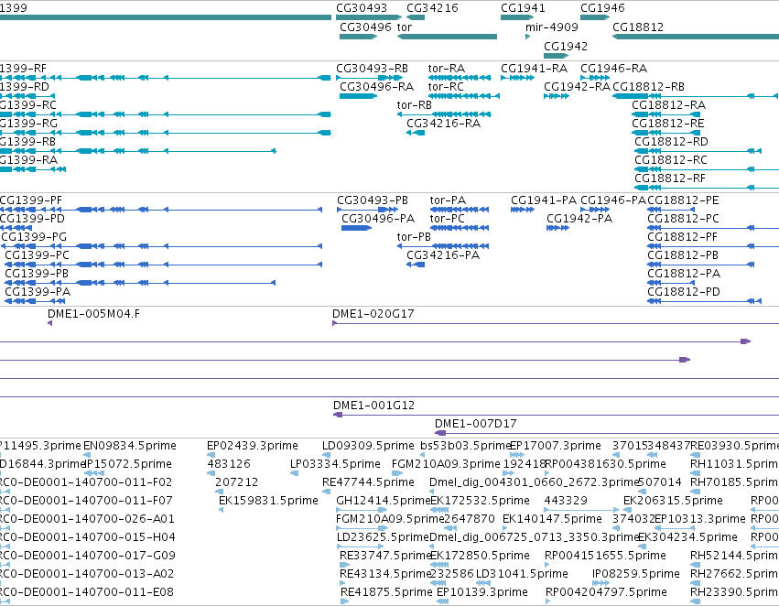This screenshot has width=779, height=606.
Task: Click the CG34216 gene label
Action: coord(432,8)
